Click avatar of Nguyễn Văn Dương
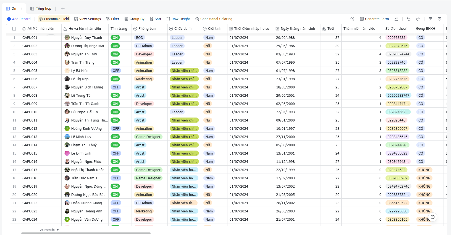 [x=67, y=219]
